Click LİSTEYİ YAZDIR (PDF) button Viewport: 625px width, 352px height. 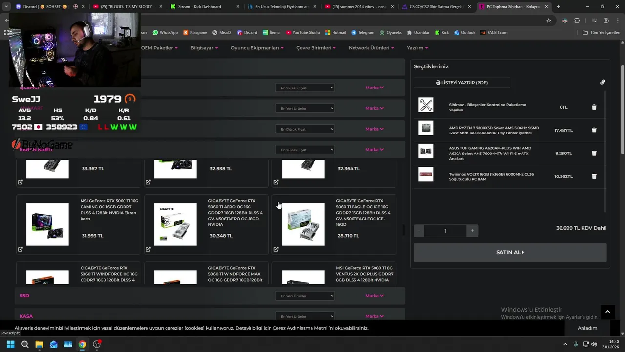(461, 83)
